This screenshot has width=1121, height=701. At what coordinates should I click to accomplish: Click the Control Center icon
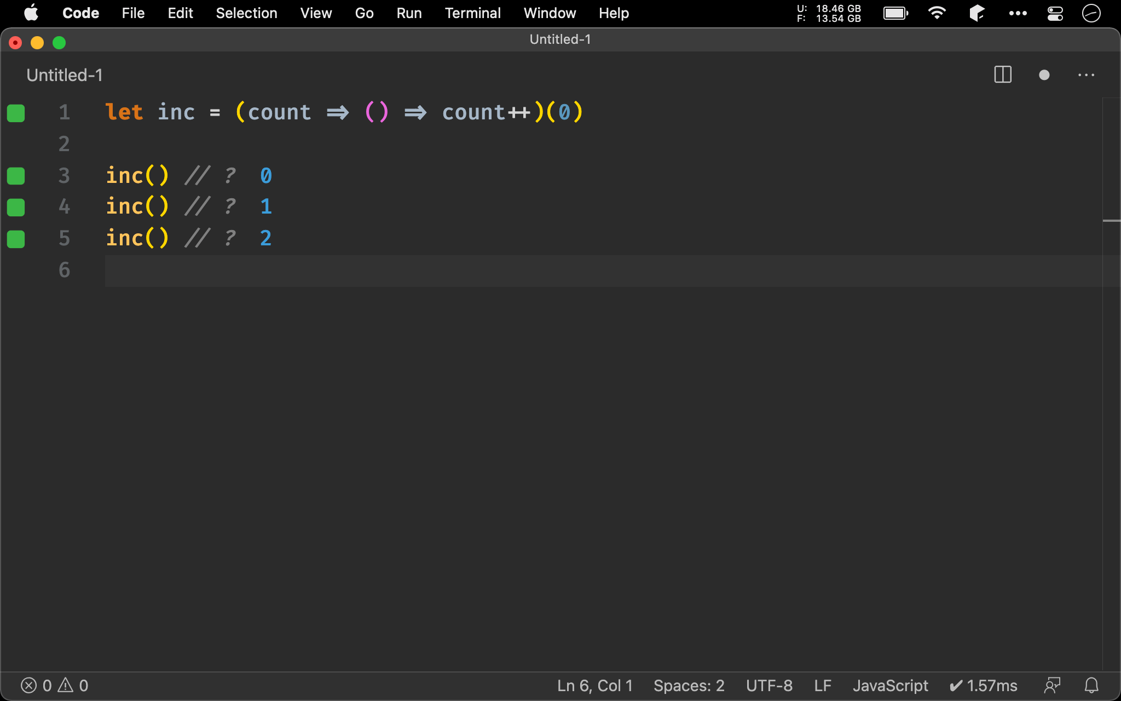(1055, 12)
